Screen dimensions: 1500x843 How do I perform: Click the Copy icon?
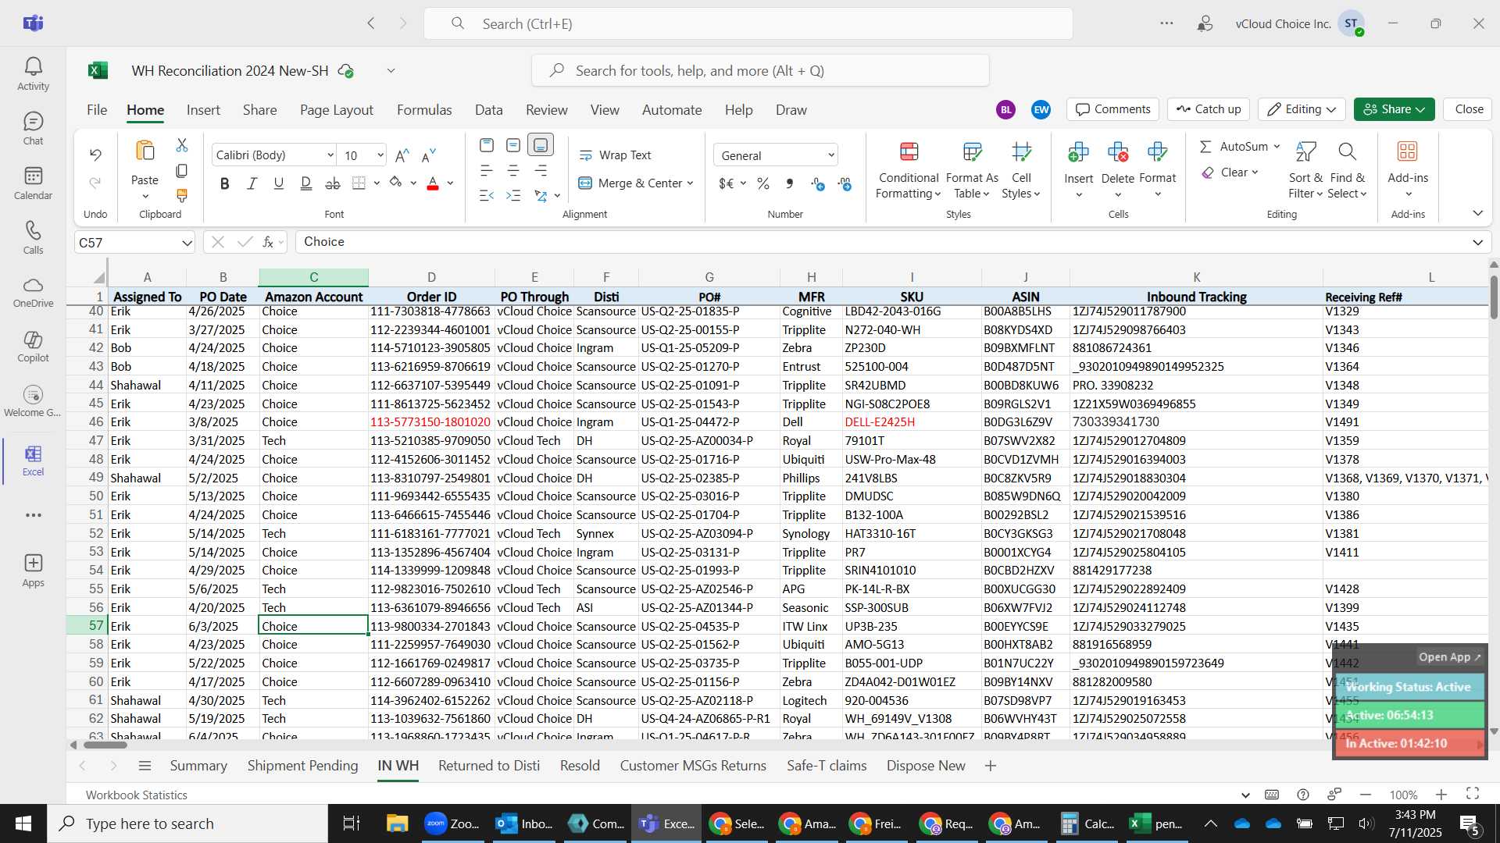click(182, 170)
